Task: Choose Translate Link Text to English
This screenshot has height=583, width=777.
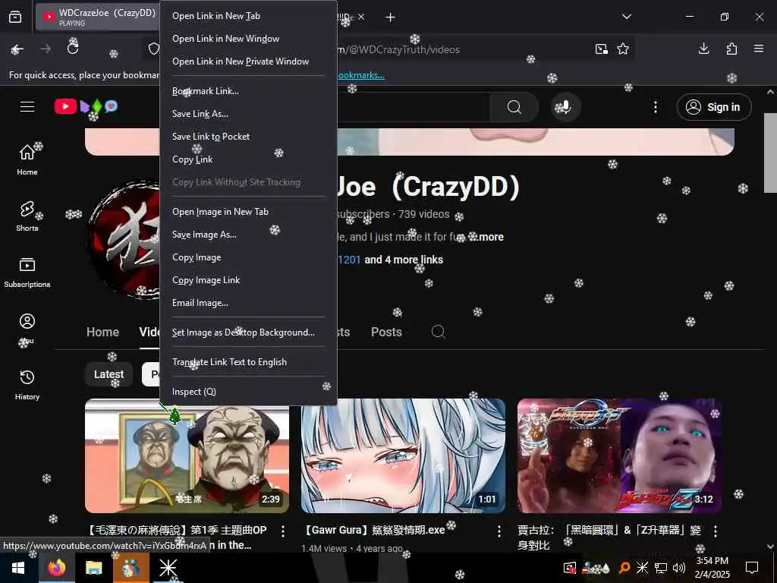Action: (248, 362)
